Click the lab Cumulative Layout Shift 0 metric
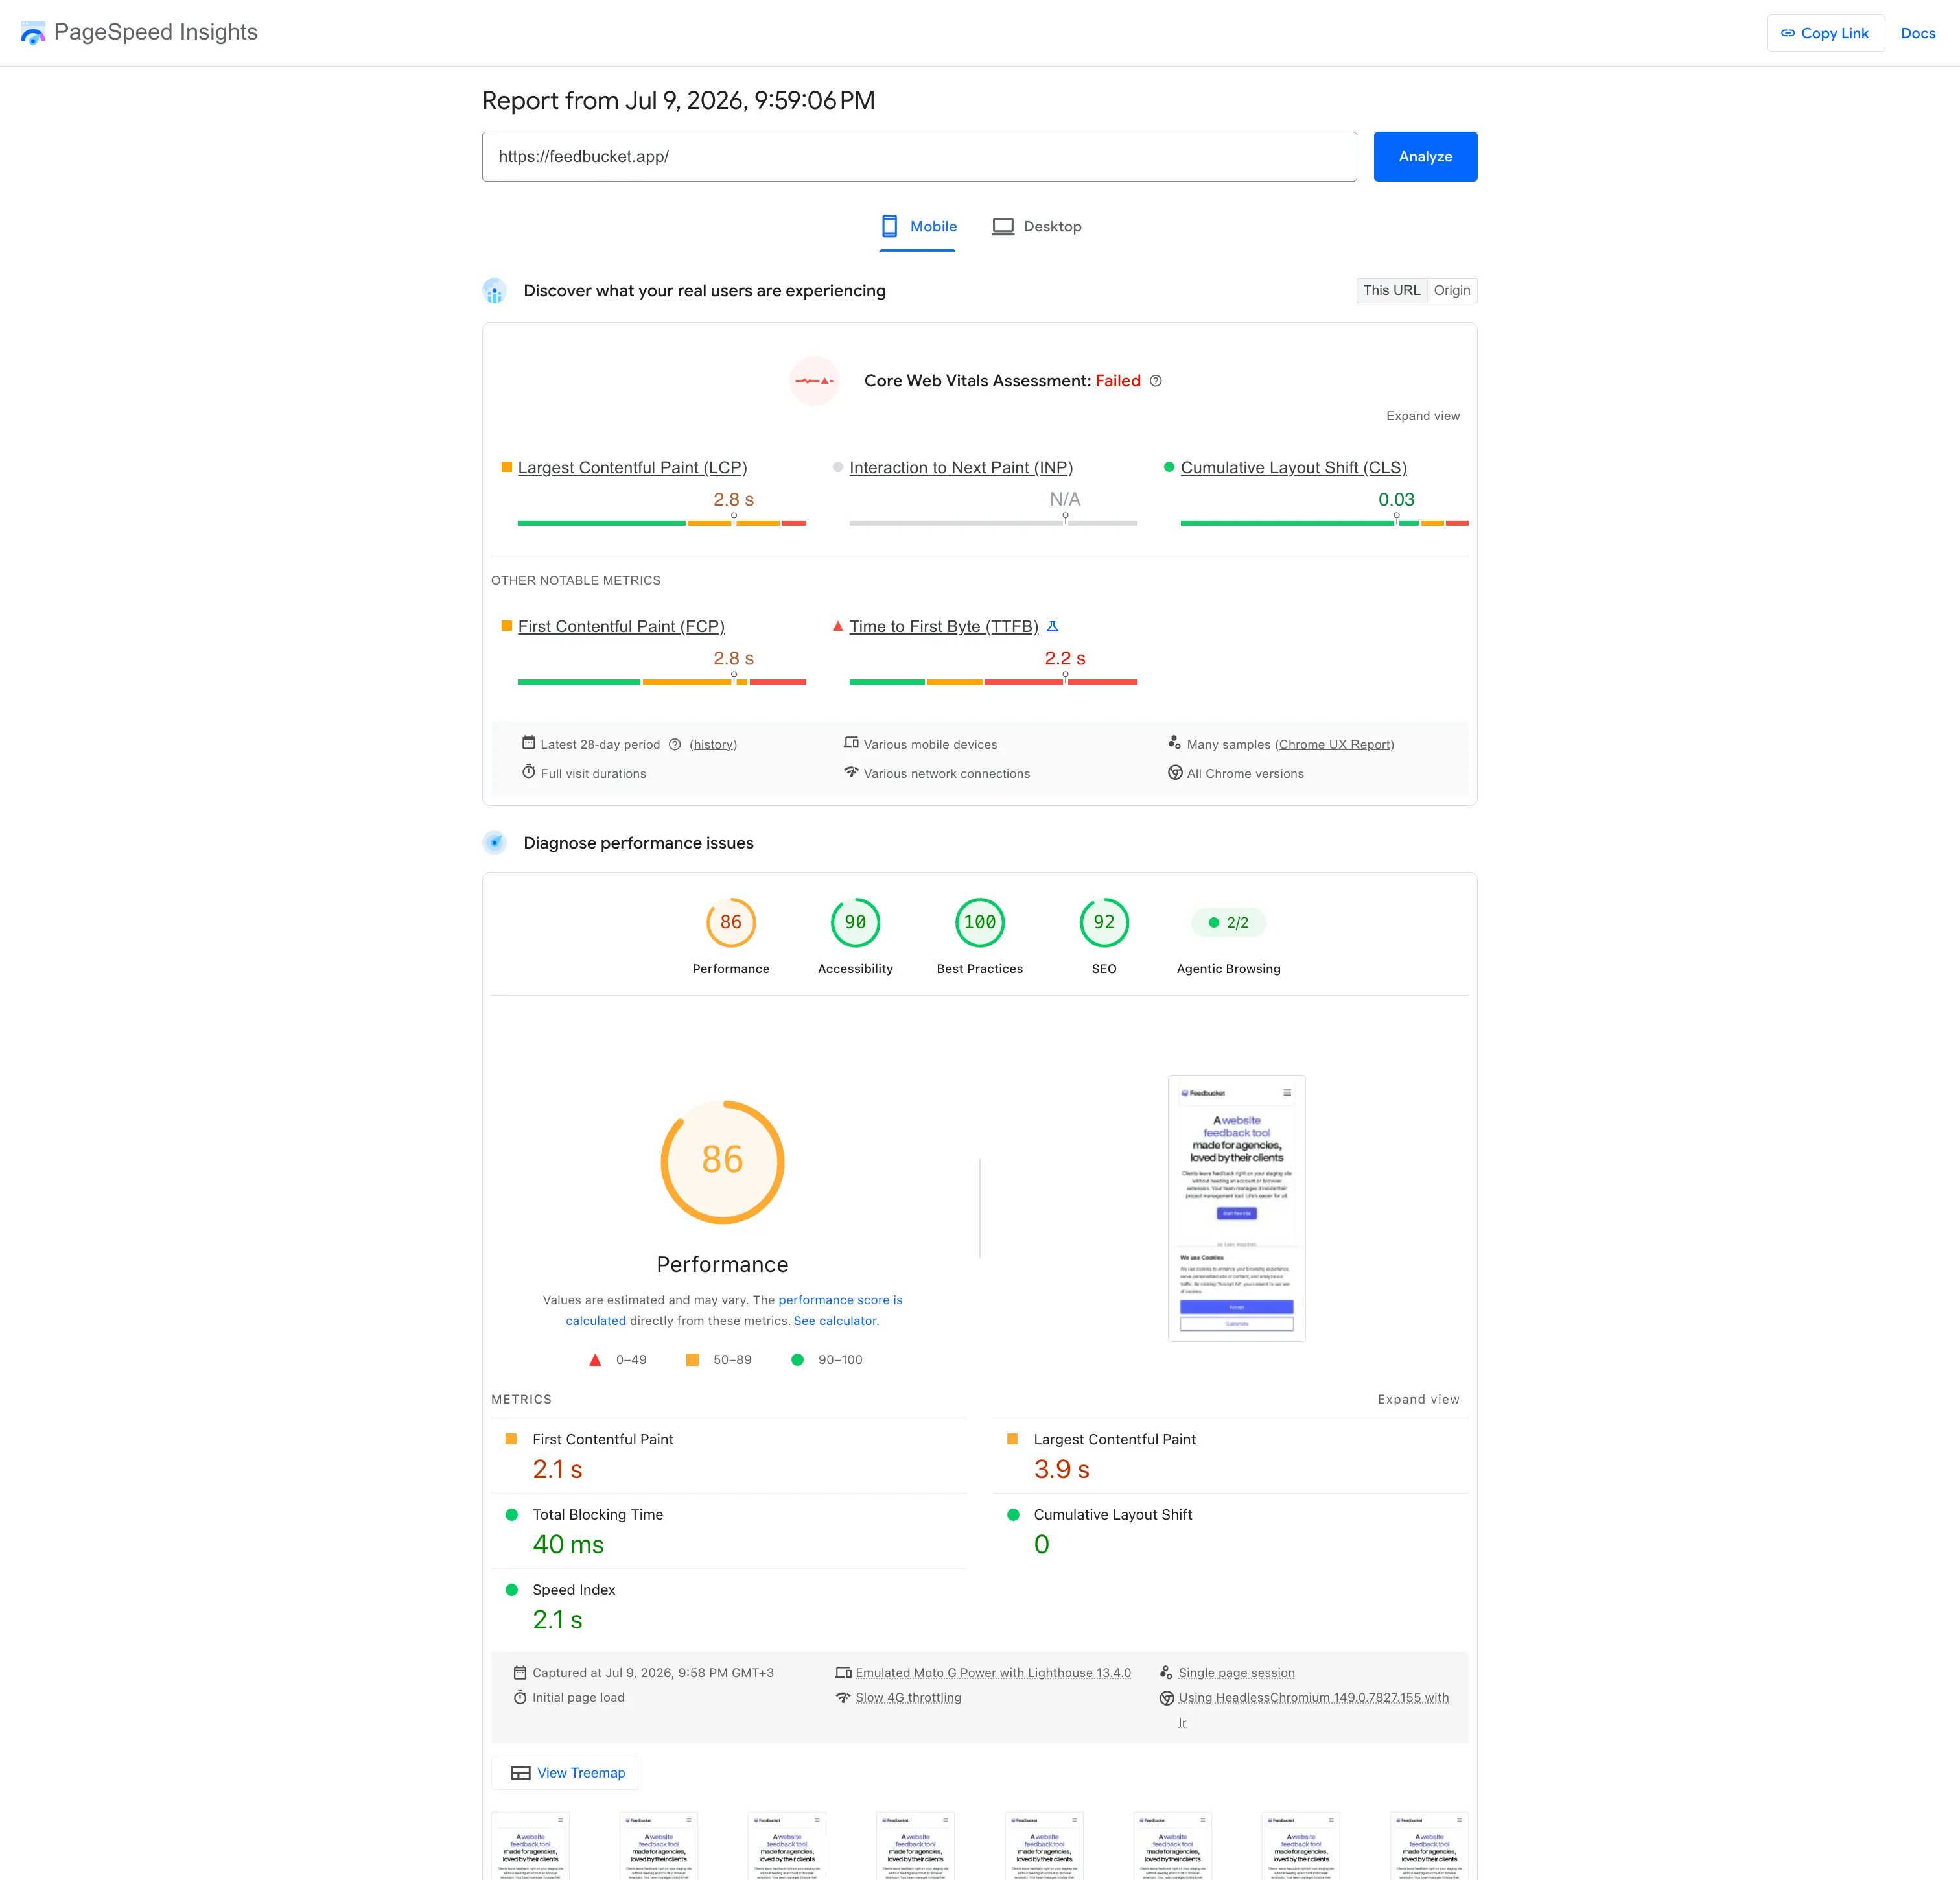Image resolution: width=1960 pixels, height=1880 pixels. click(1230, 1531)
